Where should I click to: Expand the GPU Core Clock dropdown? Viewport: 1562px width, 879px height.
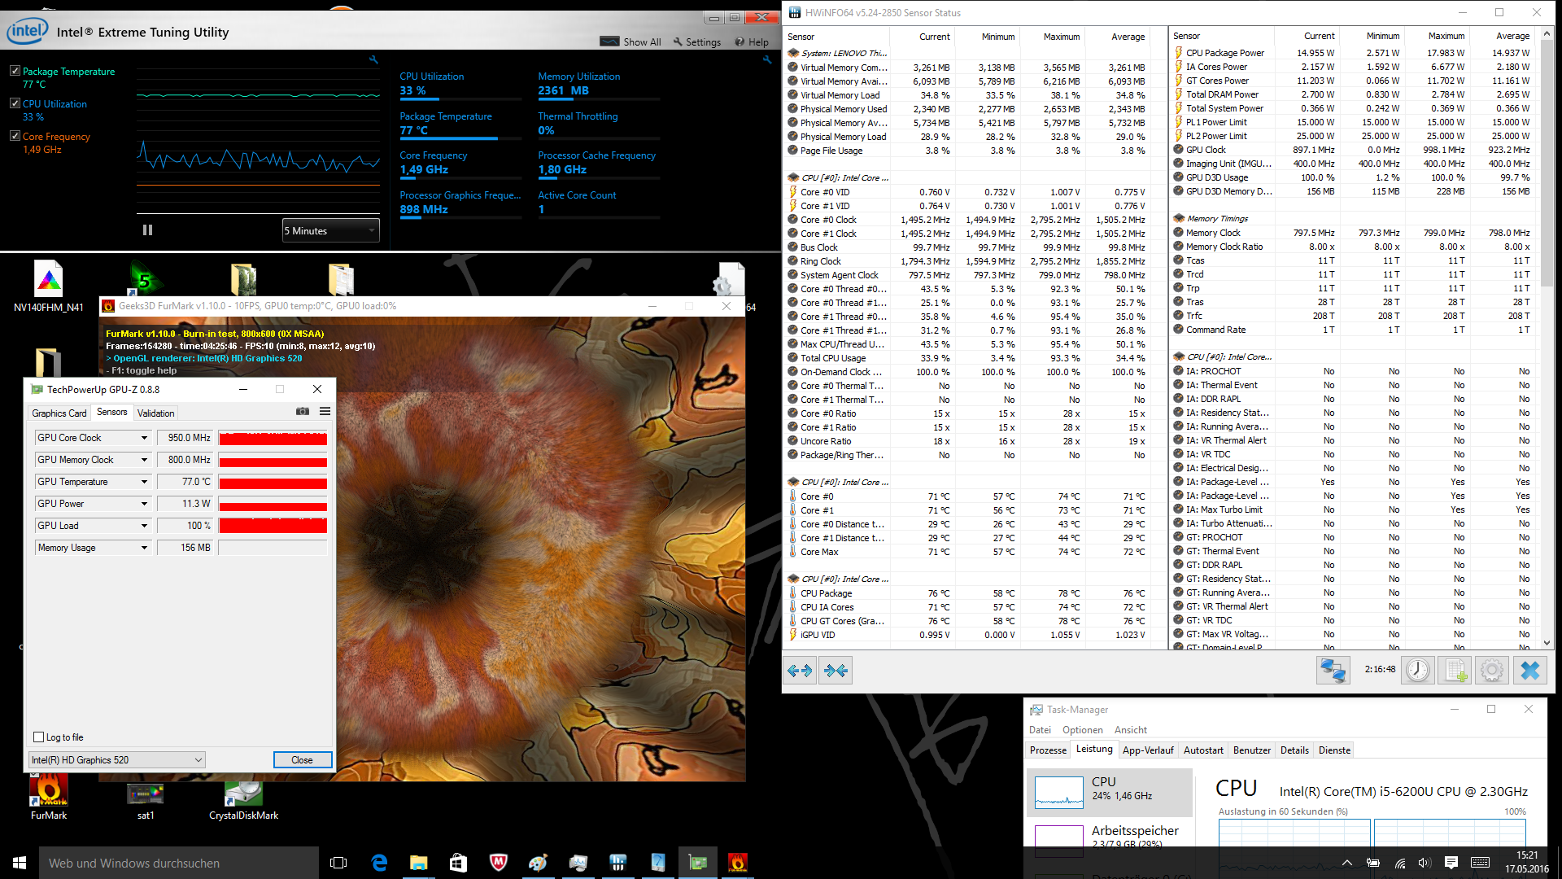[145, 438]
